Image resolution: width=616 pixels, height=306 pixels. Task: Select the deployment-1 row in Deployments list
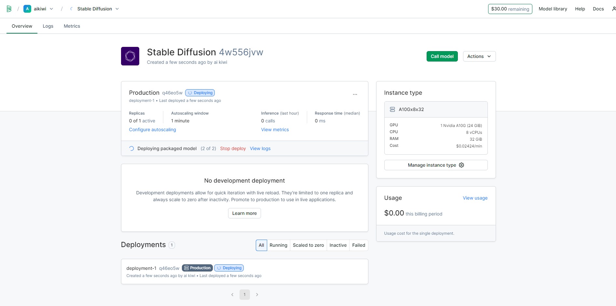[245, 271]
